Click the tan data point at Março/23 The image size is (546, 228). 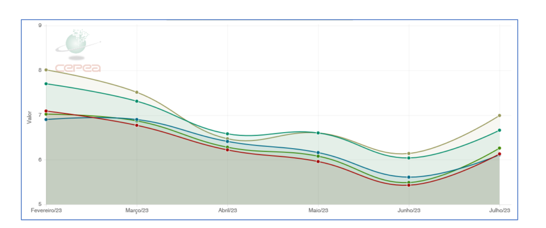pos(137,92)
